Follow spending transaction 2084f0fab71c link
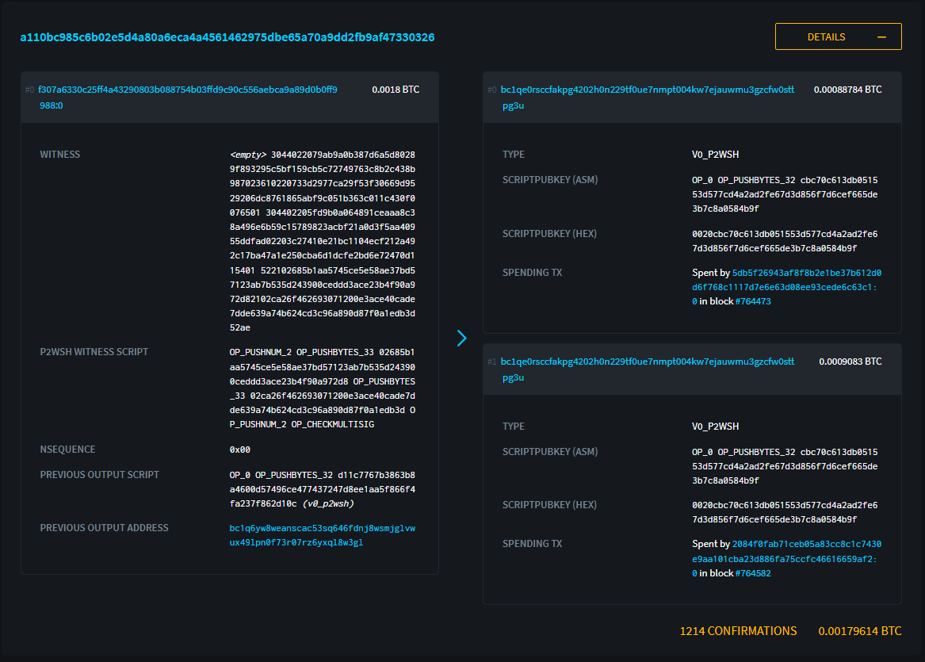 tap(806, 545)
